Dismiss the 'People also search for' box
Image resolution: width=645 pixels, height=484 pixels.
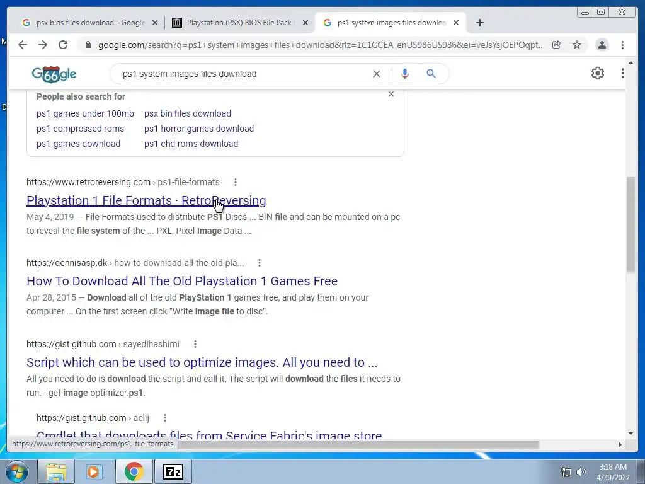point(391,94)
